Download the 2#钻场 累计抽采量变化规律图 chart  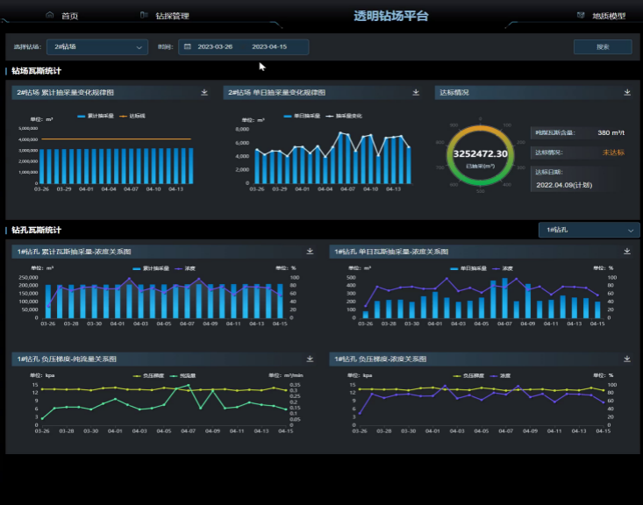[x=204, y=92]
